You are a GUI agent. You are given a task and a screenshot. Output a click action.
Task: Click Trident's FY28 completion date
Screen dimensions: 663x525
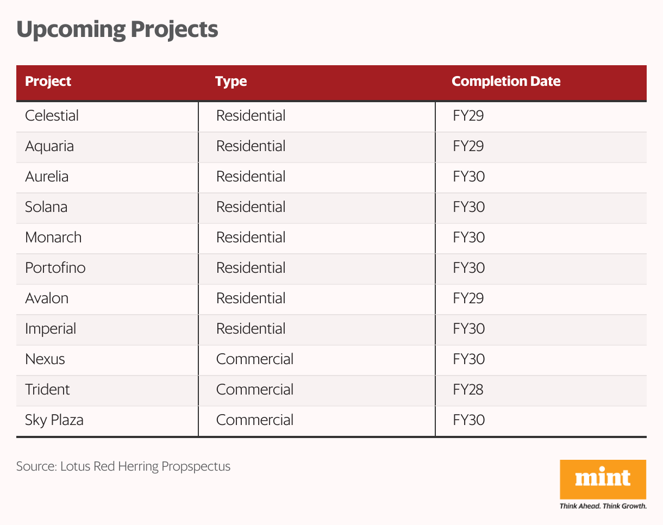pyautogui.click(x=468, y=390)
